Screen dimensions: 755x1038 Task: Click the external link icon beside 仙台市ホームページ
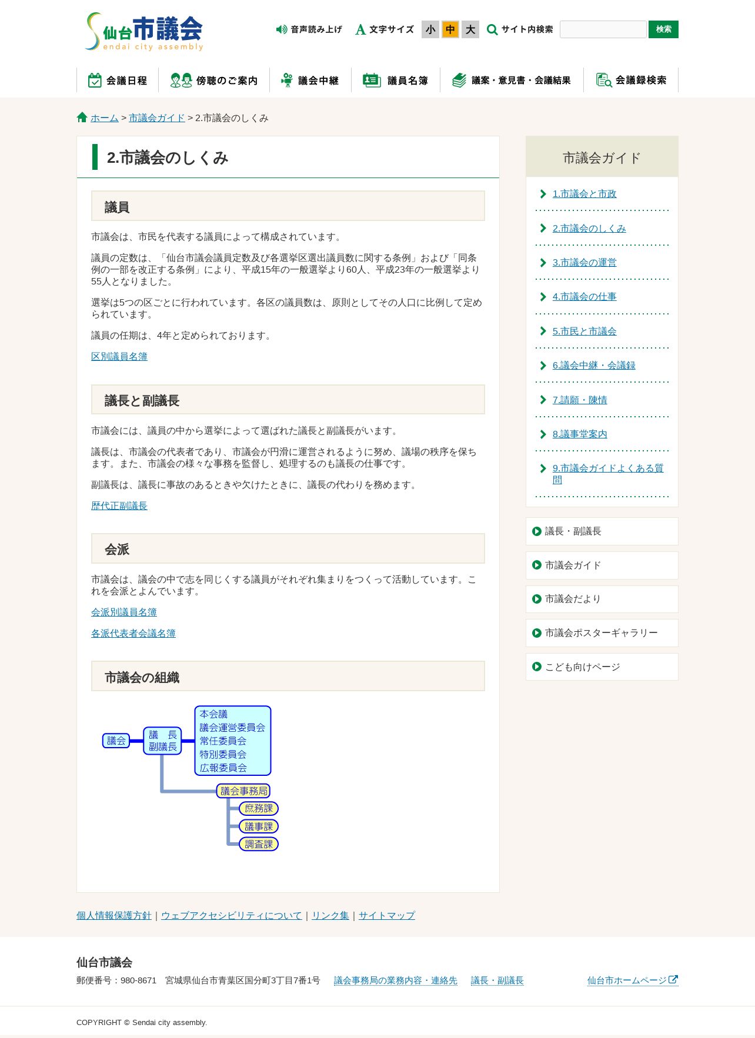pyautogui.click(x=673, y=979)
